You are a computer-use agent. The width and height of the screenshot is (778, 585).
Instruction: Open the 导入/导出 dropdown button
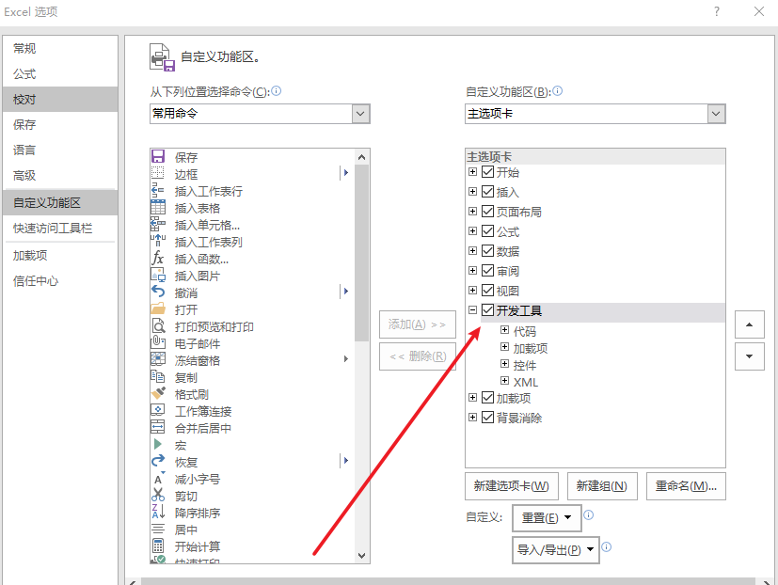[556, 550]
